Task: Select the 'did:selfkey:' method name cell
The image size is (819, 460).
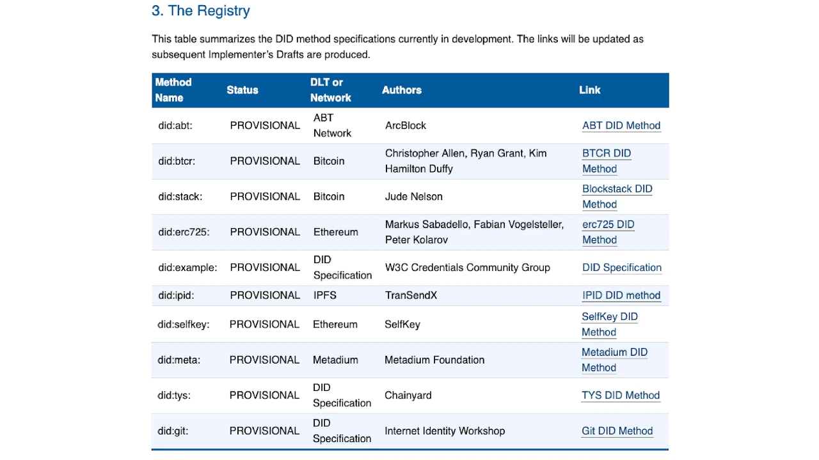Action: tap(184, 325)
